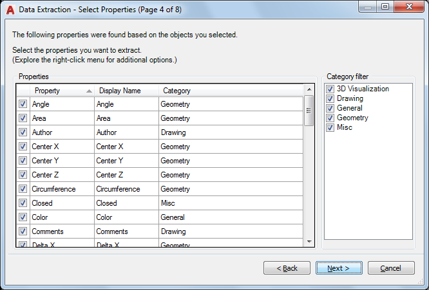The width and height of the screenshot is (429, 290).
Task: Click the Comments display name cell
Action: pos(126,231)
